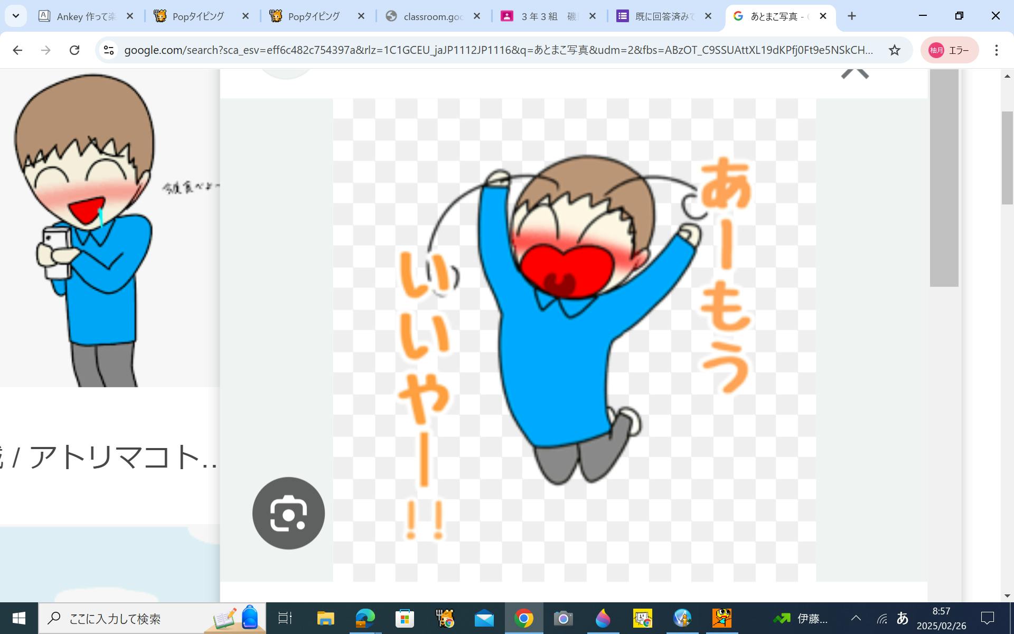Show hidden system tray icons
The image size is (1014, 634).
click(856, 618)
